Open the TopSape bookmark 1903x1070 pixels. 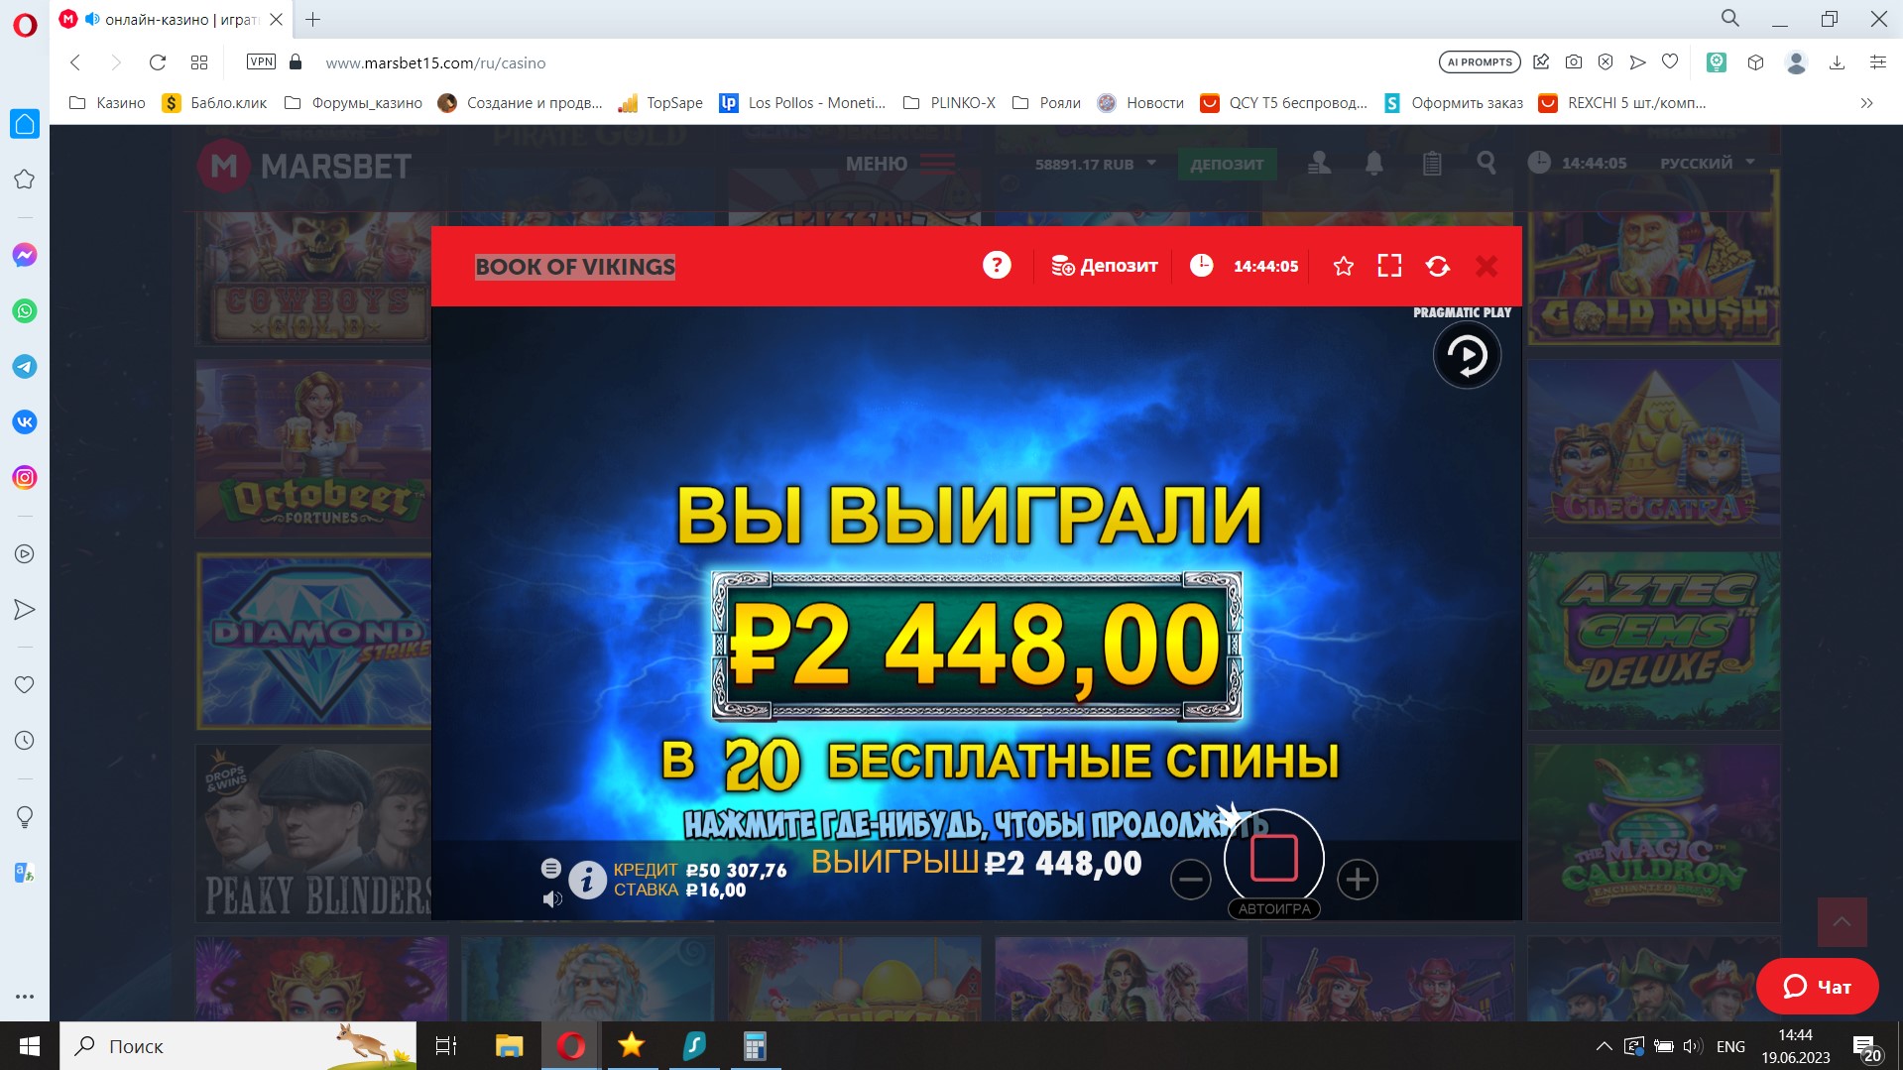660,103
